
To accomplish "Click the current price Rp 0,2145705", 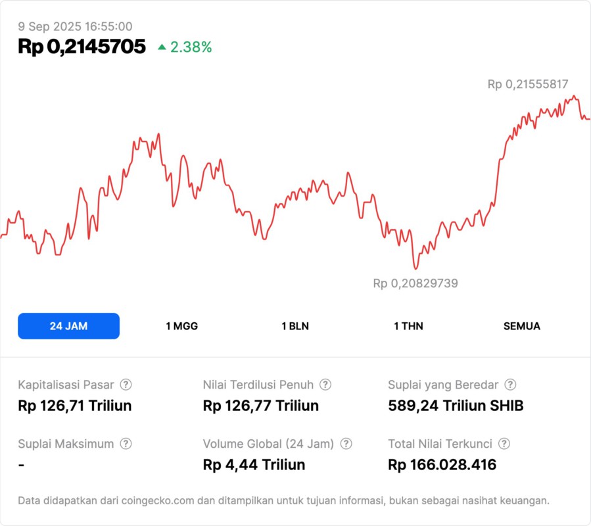I will pyautogui.click(x=82, y=47).
